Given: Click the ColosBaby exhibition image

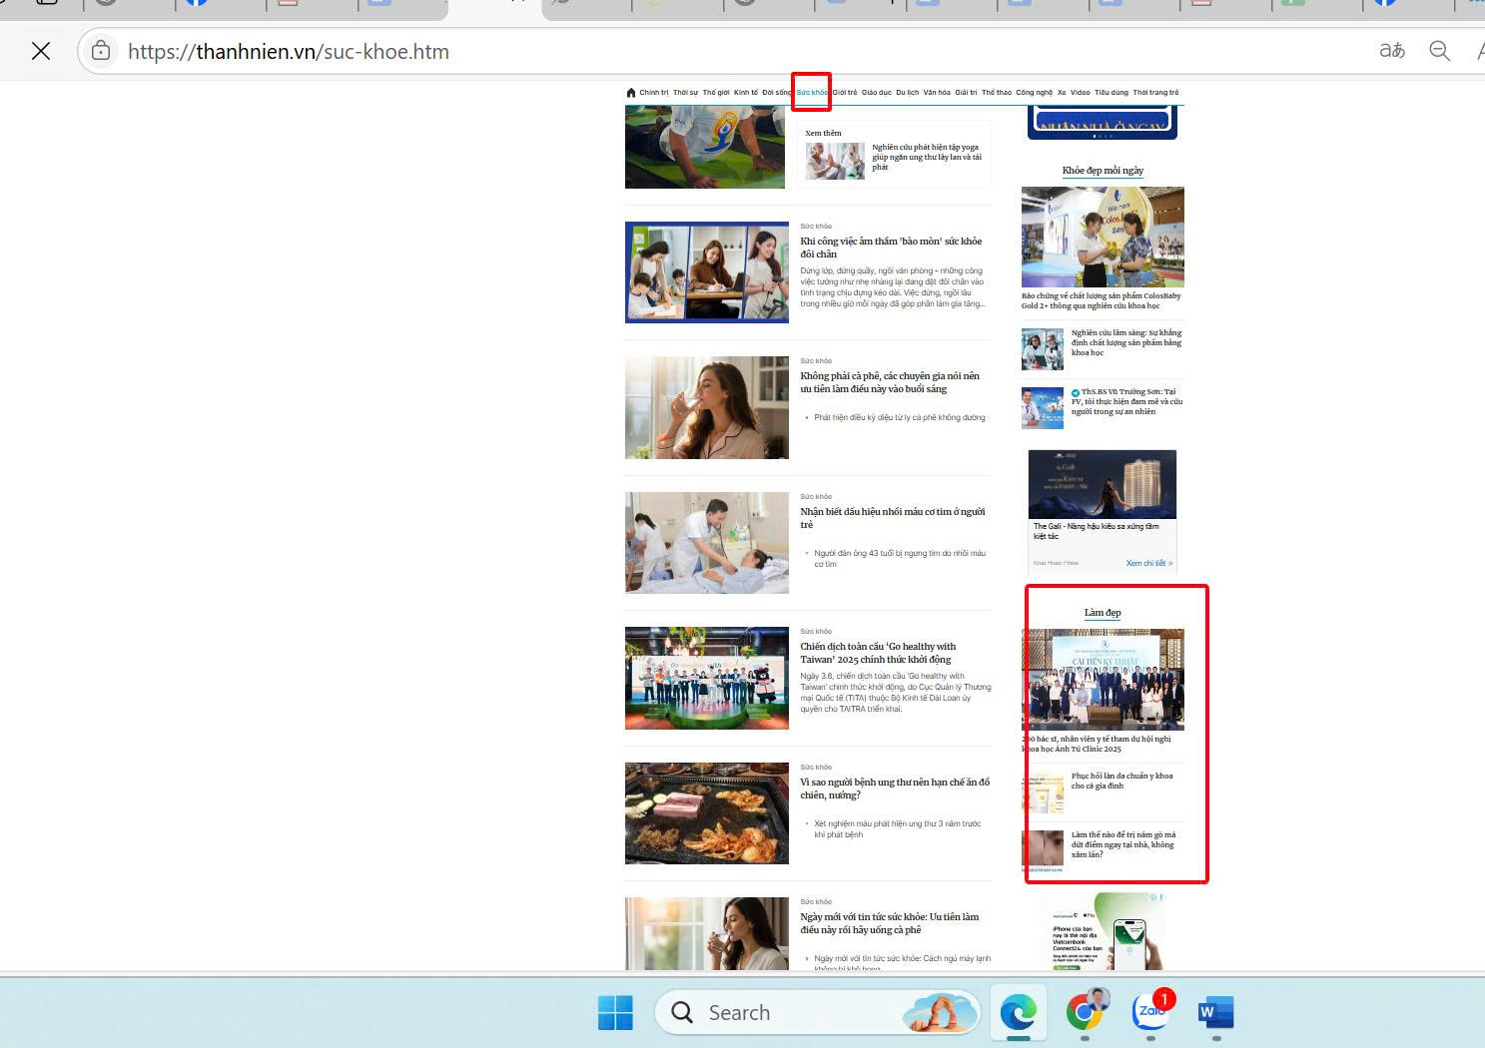Looking at the screenshot, I should point(1103,238).
